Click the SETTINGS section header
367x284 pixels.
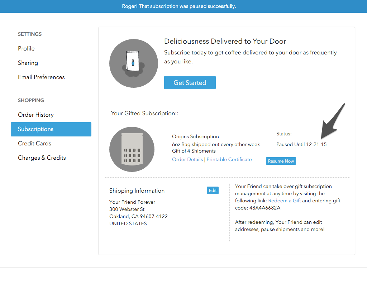(x=30, y=34)
